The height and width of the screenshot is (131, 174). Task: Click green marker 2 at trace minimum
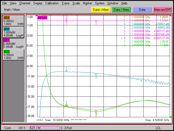click(96, 112)
